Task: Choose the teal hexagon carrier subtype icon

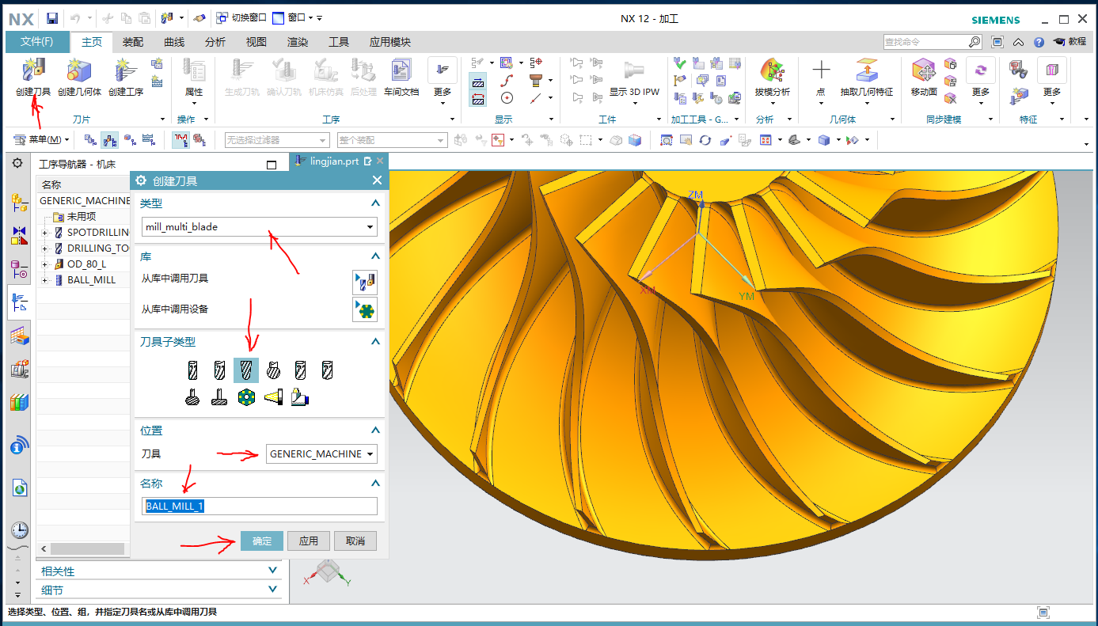Action: (x=245, y=397)
